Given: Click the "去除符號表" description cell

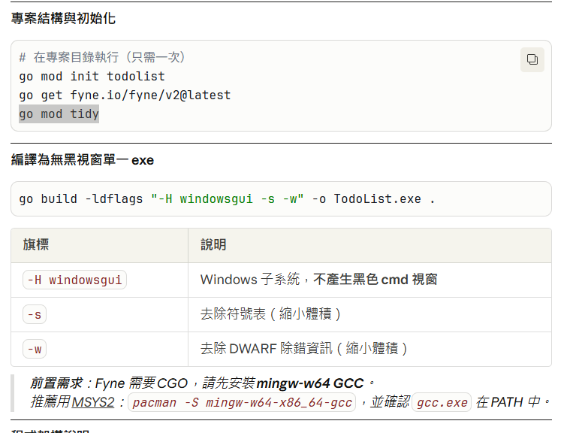Looking at the screenshot, I should 270,315.
